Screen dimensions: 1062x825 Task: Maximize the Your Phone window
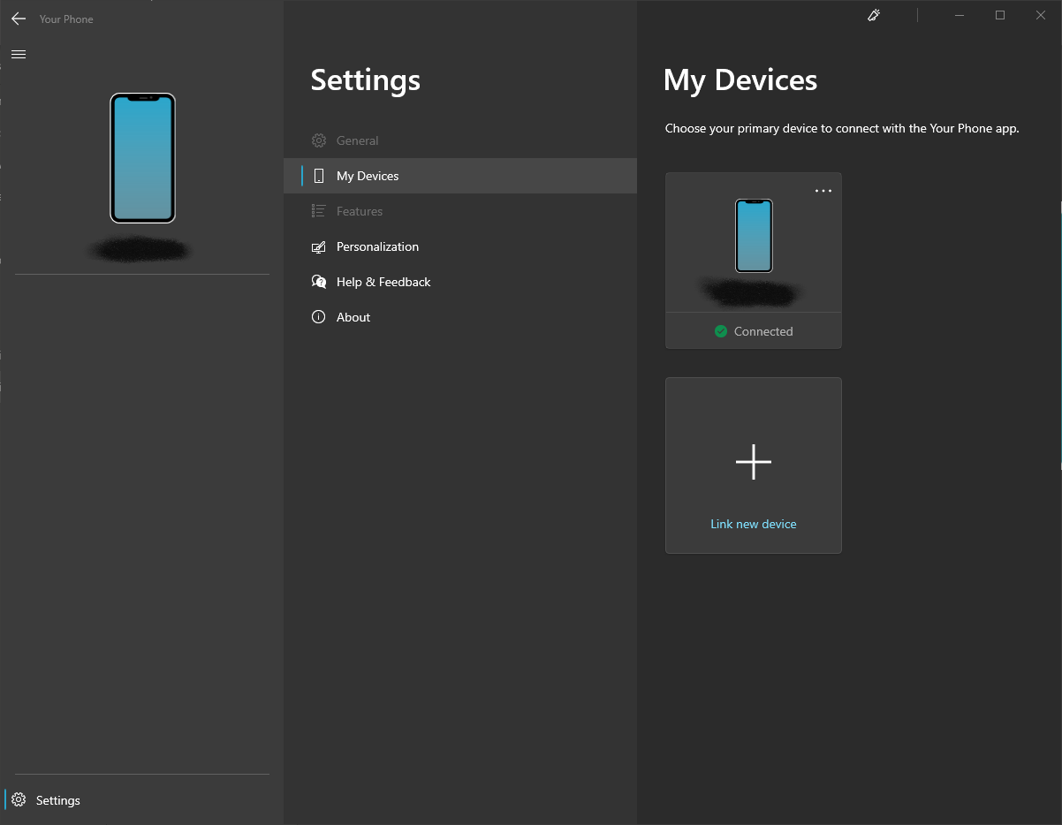pos(1000,15)
